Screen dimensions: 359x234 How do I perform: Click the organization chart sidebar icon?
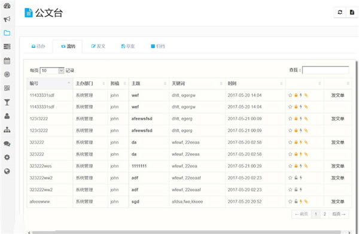tap(7, 130)
